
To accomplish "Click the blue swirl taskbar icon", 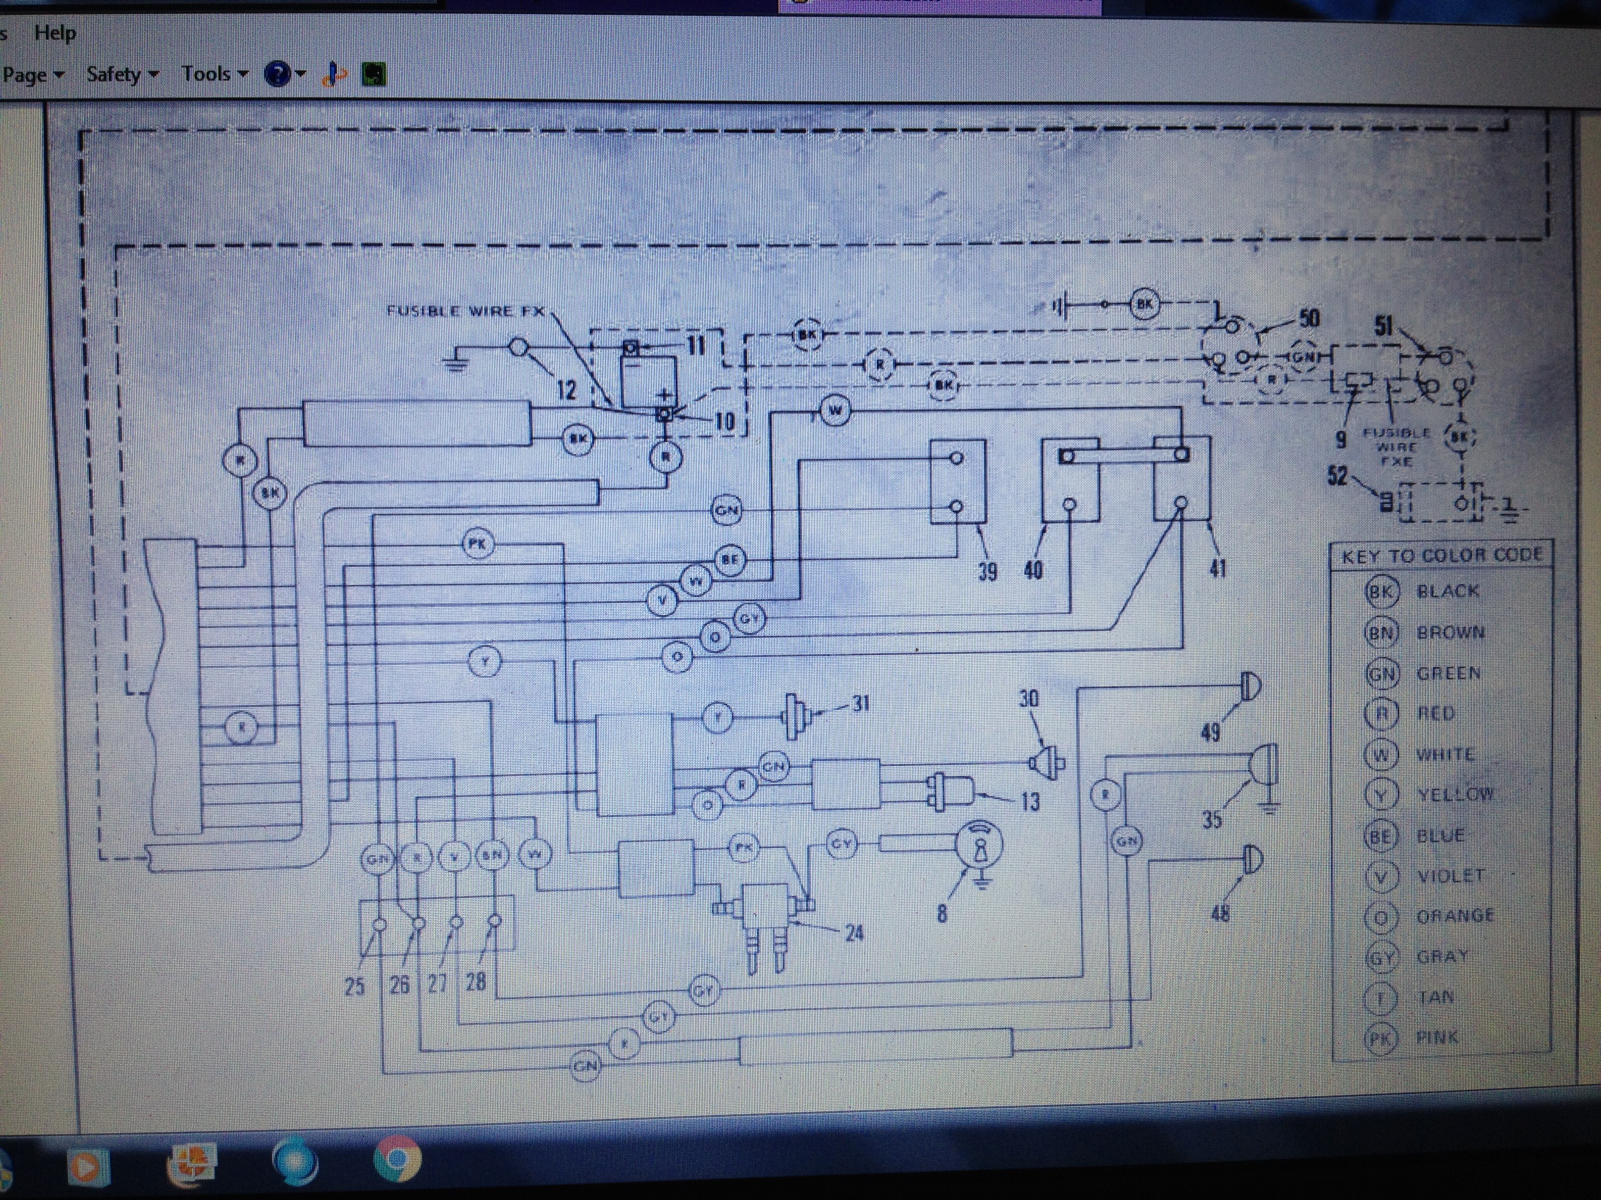I will (295, 1162).
